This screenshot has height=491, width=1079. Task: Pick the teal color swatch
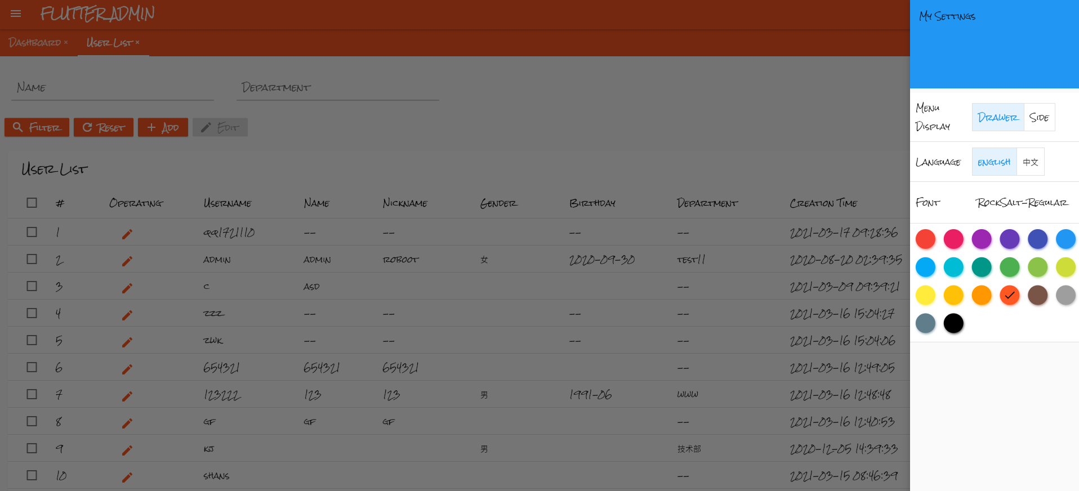click(982, 267)
